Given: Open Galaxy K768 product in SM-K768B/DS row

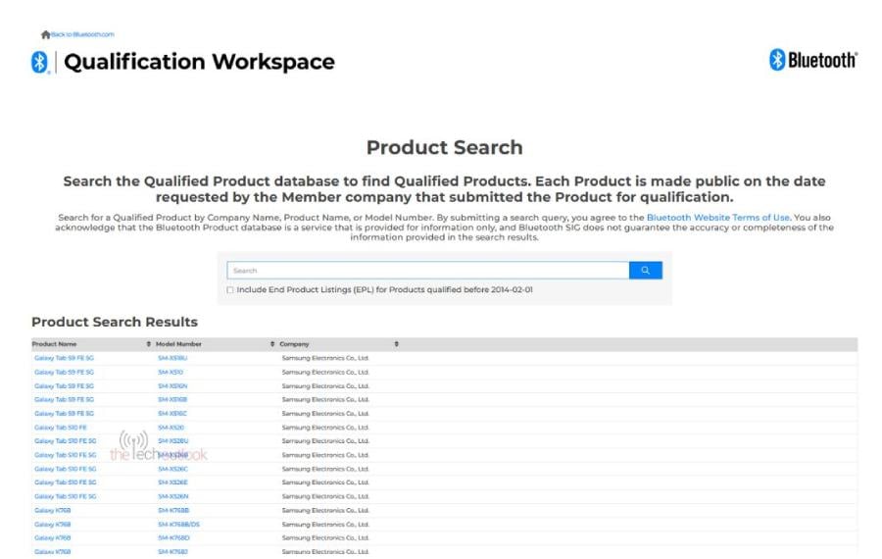Looking at the screenshot, I should pyautogui.click(x=52, y=525).
